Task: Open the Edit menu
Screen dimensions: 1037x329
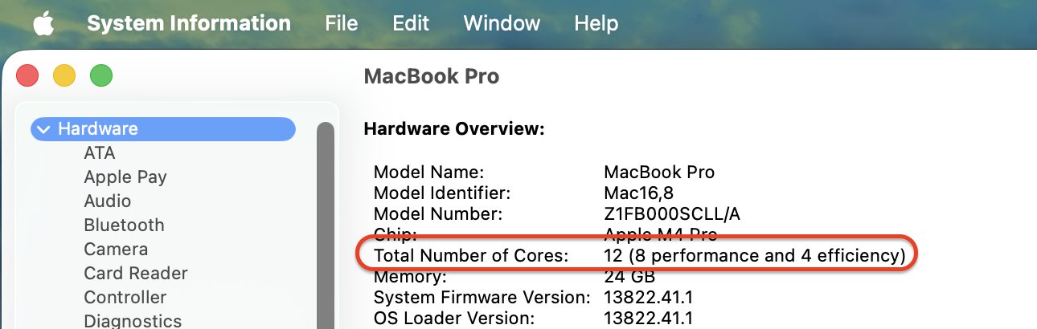Action: point(411,23)
